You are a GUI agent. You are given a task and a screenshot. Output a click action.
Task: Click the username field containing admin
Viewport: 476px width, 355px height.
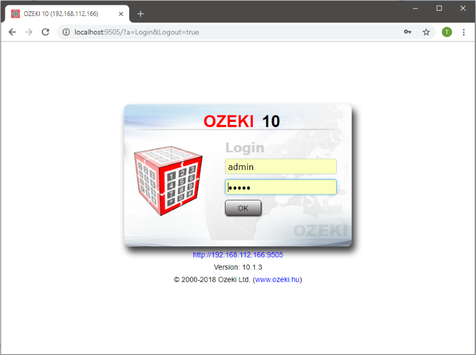point(280,166)
